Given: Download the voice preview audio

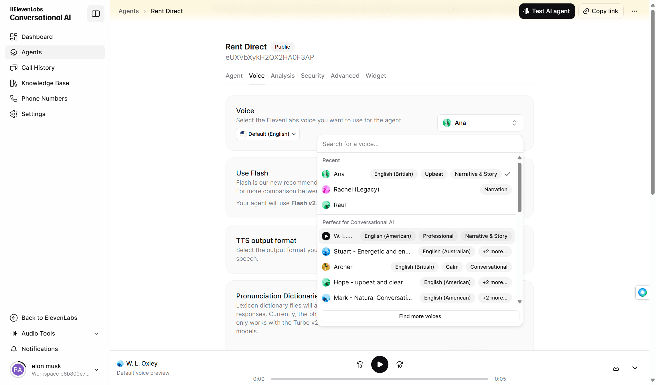Looking at the screenshot, I should pos(616,368).
